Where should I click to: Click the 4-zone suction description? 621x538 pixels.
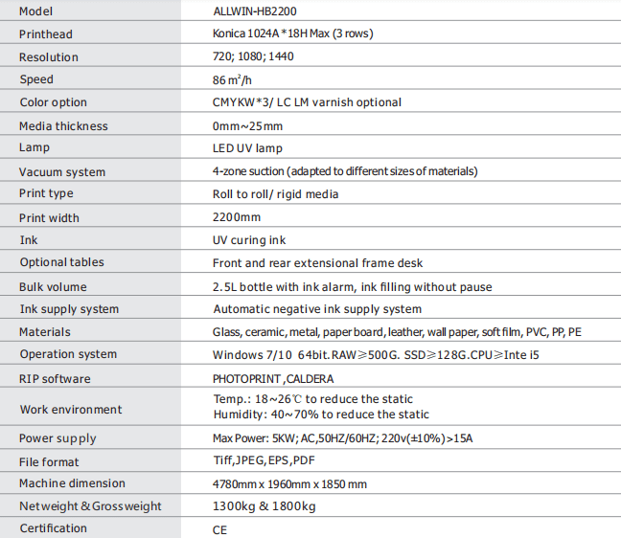click(344, 171)
